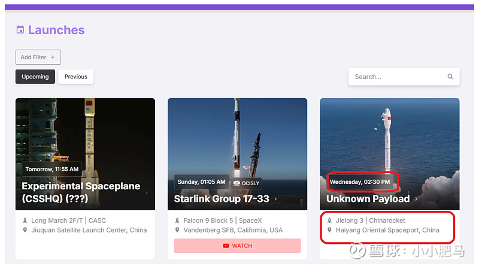This screenshot has width=479, height=266.
Task: Open the Experimental Spaceplane (CSSHQ) launch title
Action: point(81,192)
